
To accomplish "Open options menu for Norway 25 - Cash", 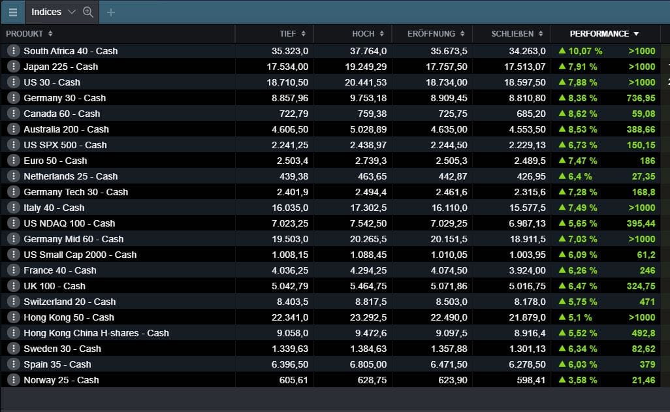I will coord(13,380).
